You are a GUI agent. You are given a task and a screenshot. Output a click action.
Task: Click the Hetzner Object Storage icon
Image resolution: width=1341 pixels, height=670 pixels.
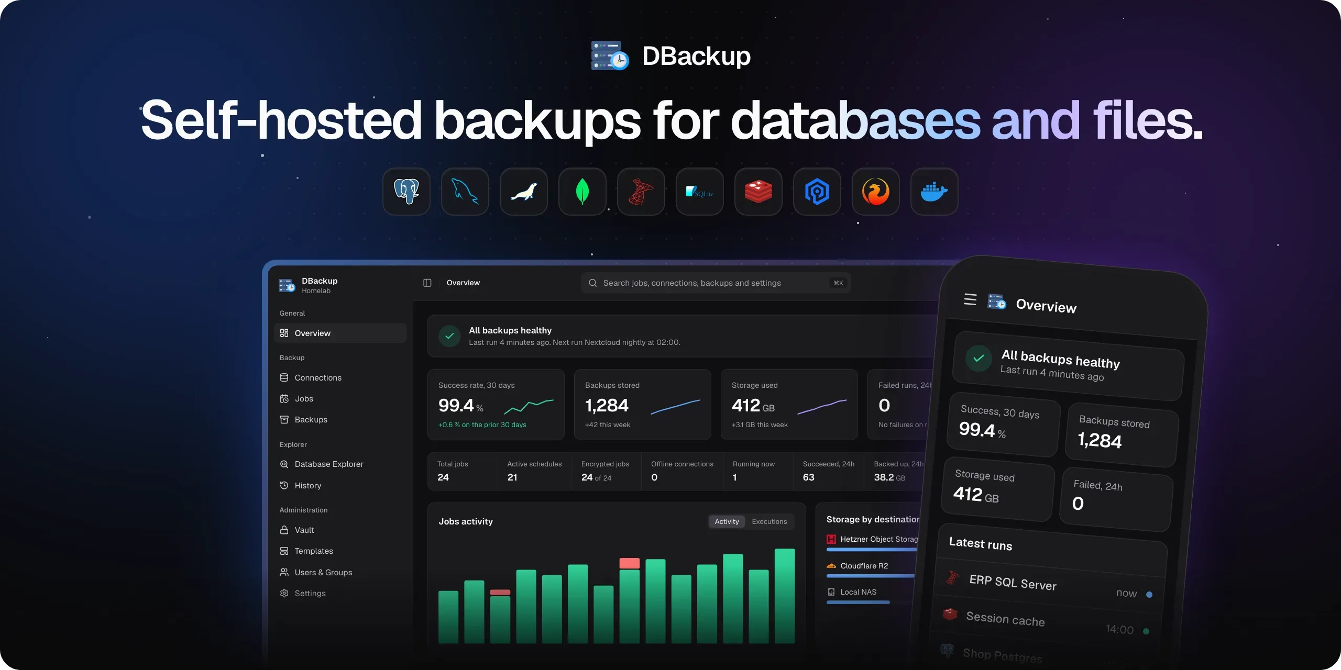[831, 539]
